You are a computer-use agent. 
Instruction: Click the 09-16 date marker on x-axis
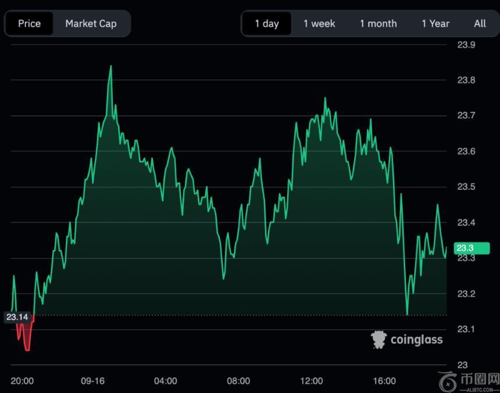point(92,381)
